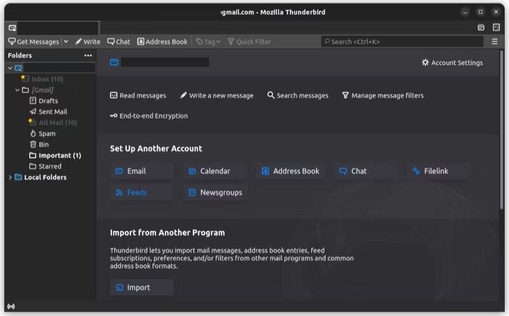Select the account row in folder tree
This screenshot has width=509, height=316.
(51, 68)
